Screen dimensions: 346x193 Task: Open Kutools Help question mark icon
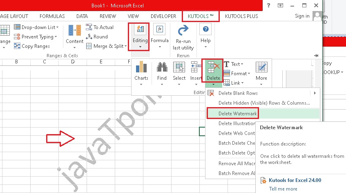[205, 29]
